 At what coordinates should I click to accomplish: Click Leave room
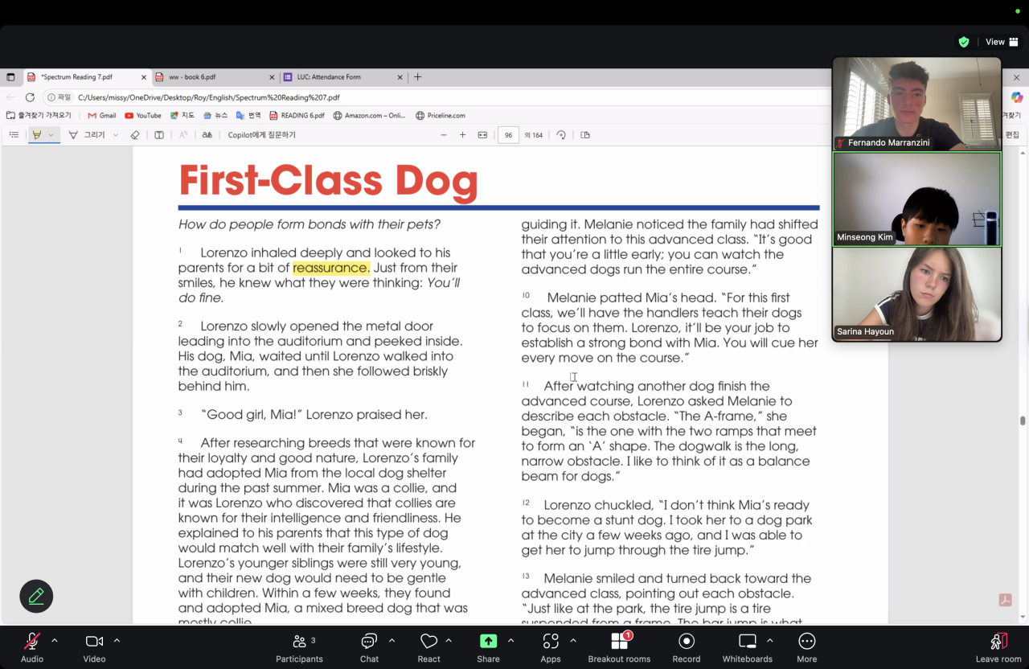(998, 646)
